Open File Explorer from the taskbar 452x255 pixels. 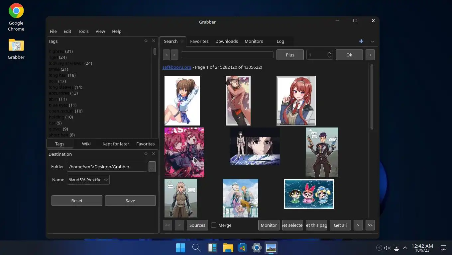(x=228, y=248)
